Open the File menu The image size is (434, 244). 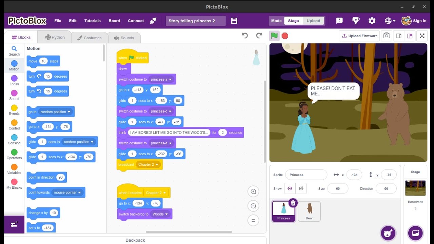click(x=58, y=21)
